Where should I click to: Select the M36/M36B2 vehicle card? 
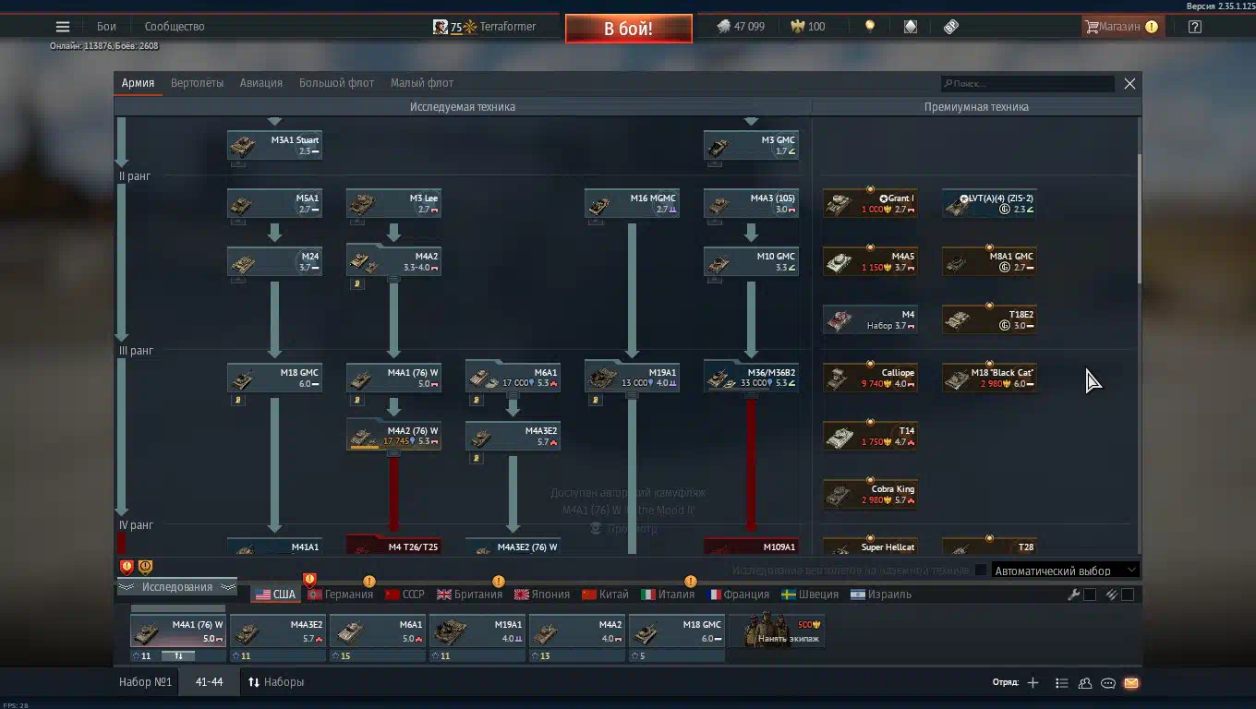(751, 378)
